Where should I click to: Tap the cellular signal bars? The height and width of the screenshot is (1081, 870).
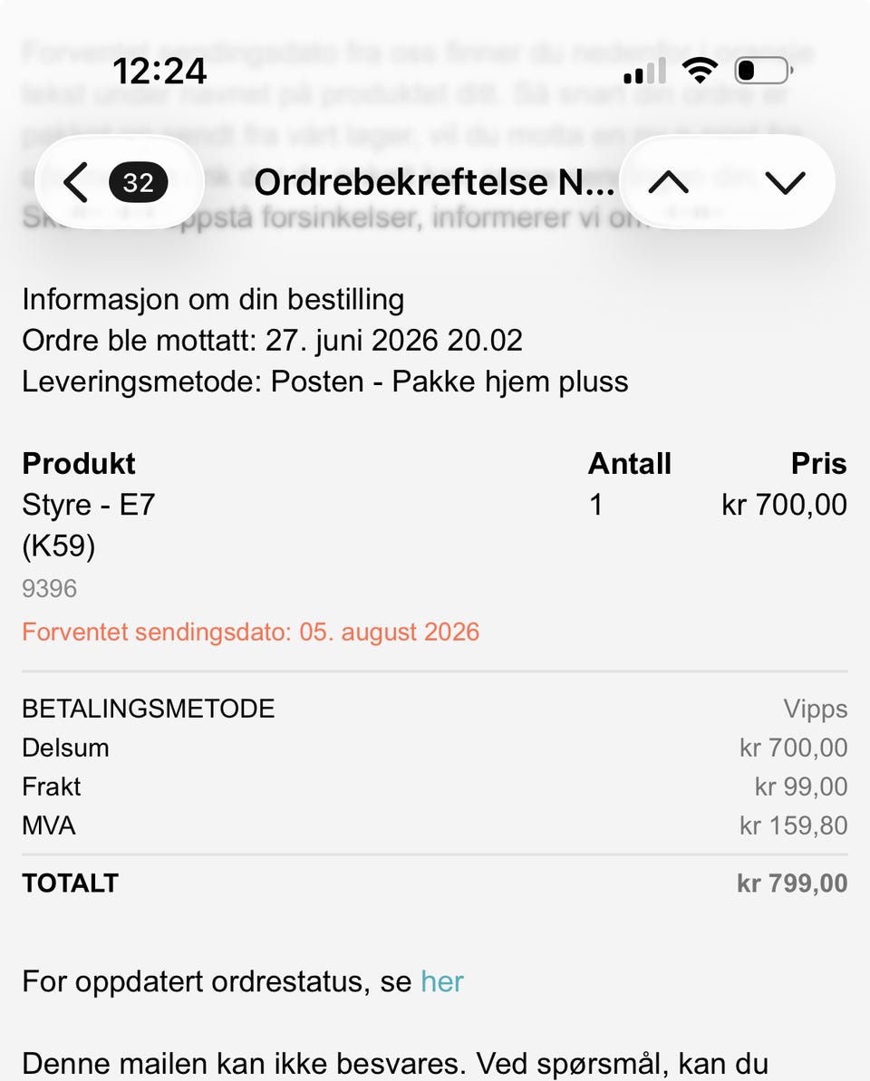(644, 71)
